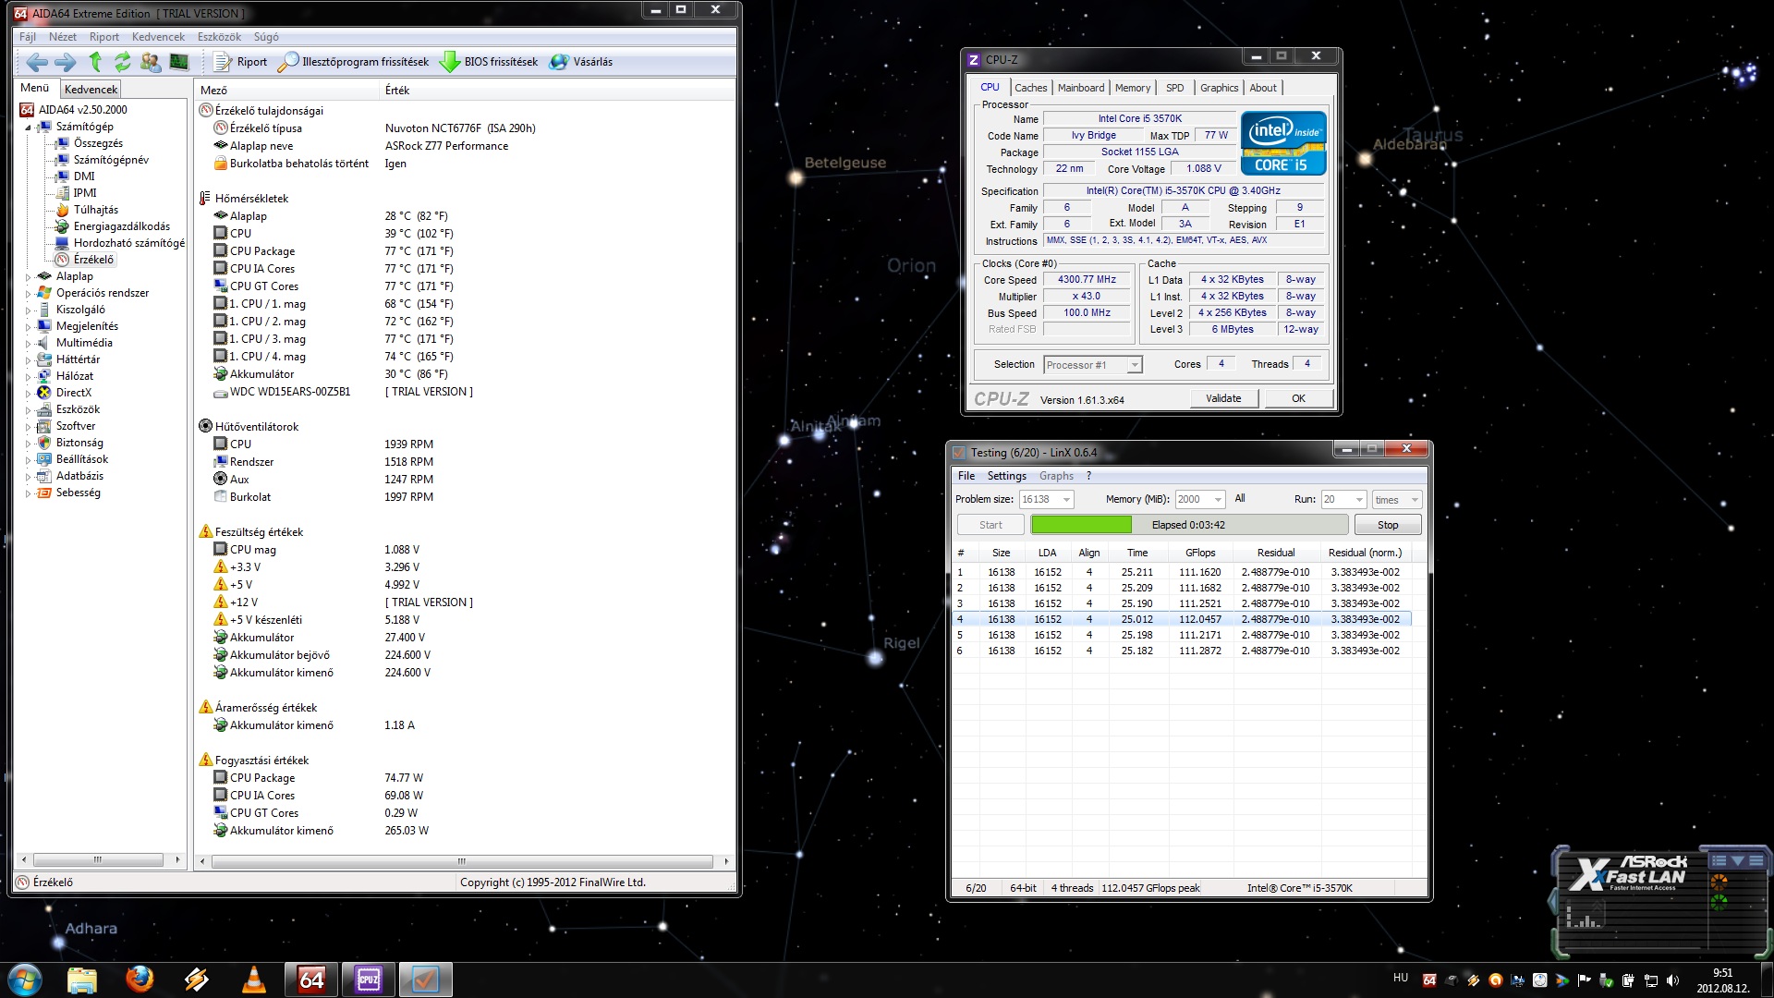1774x998 pixels.
Task: Open Graphics tab in CPU-Z
Action: [x=1219, y=88]
